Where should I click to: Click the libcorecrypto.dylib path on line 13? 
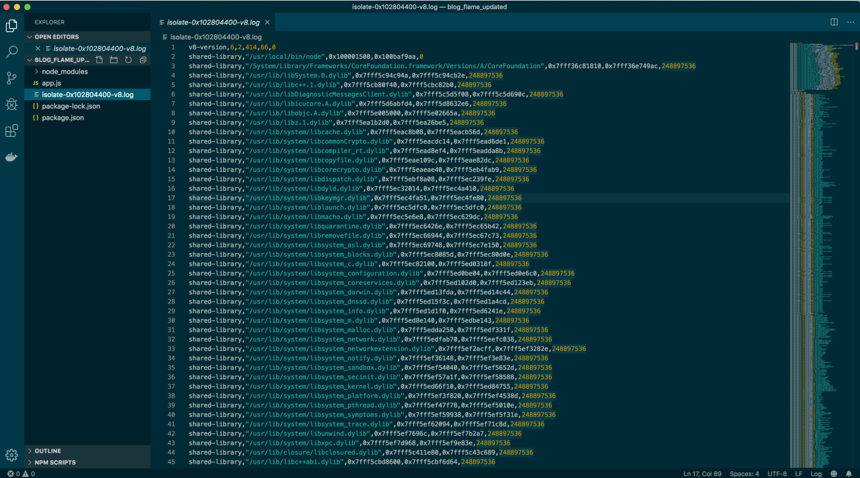pyautogui.click(x=315, y=170)
